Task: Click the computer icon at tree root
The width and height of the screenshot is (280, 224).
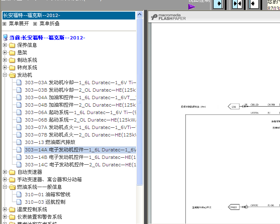Action: click(x=5, y=37)
